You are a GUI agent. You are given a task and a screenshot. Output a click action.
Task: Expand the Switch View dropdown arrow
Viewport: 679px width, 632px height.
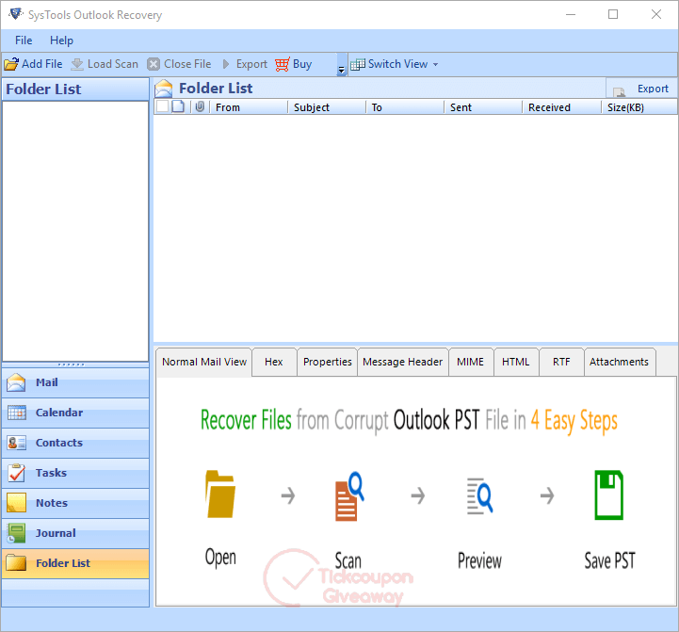(x=435, y=65)
